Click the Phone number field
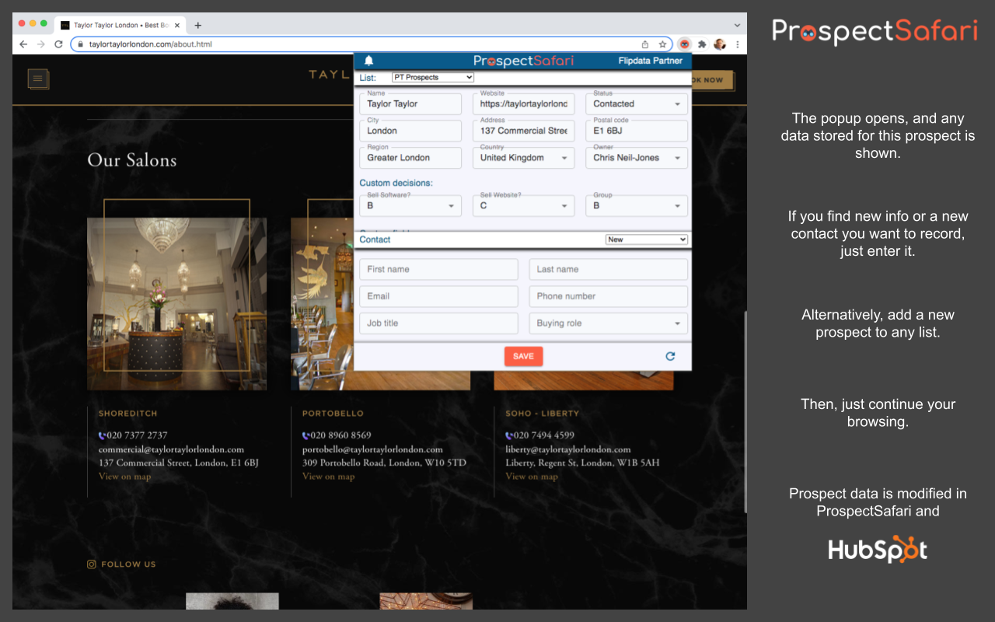Screen dimensions: 995x622 click(608, 296)
